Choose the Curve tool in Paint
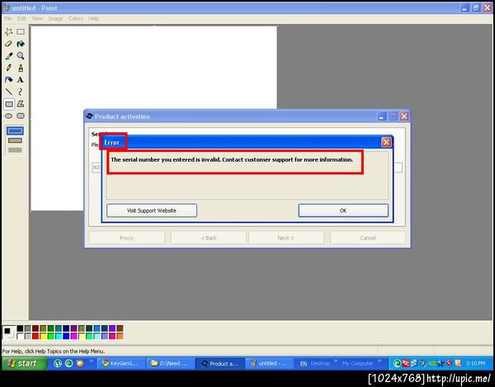The height and width of the screenshot is (387, 495). tap(21, 92)
